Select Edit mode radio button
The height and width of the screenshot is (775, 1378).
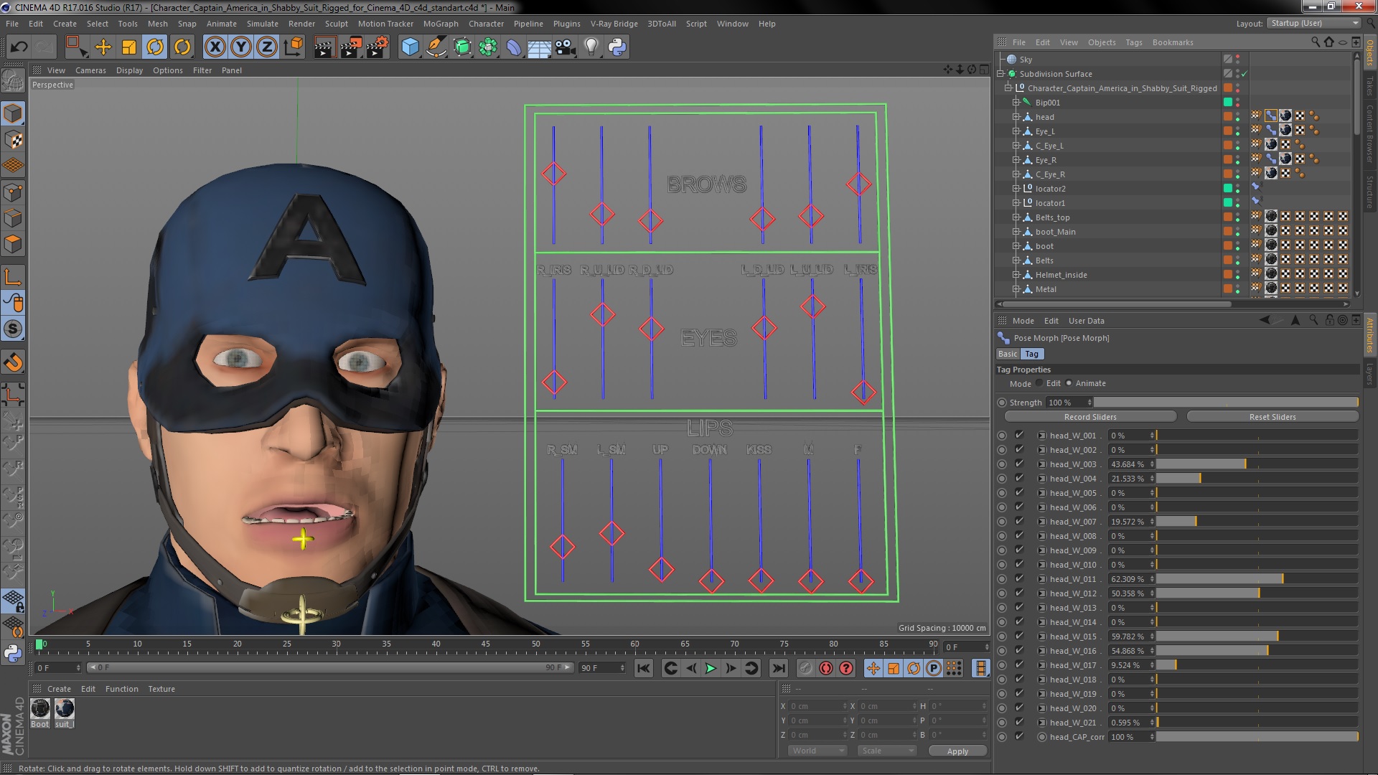tap(1039, 383)
